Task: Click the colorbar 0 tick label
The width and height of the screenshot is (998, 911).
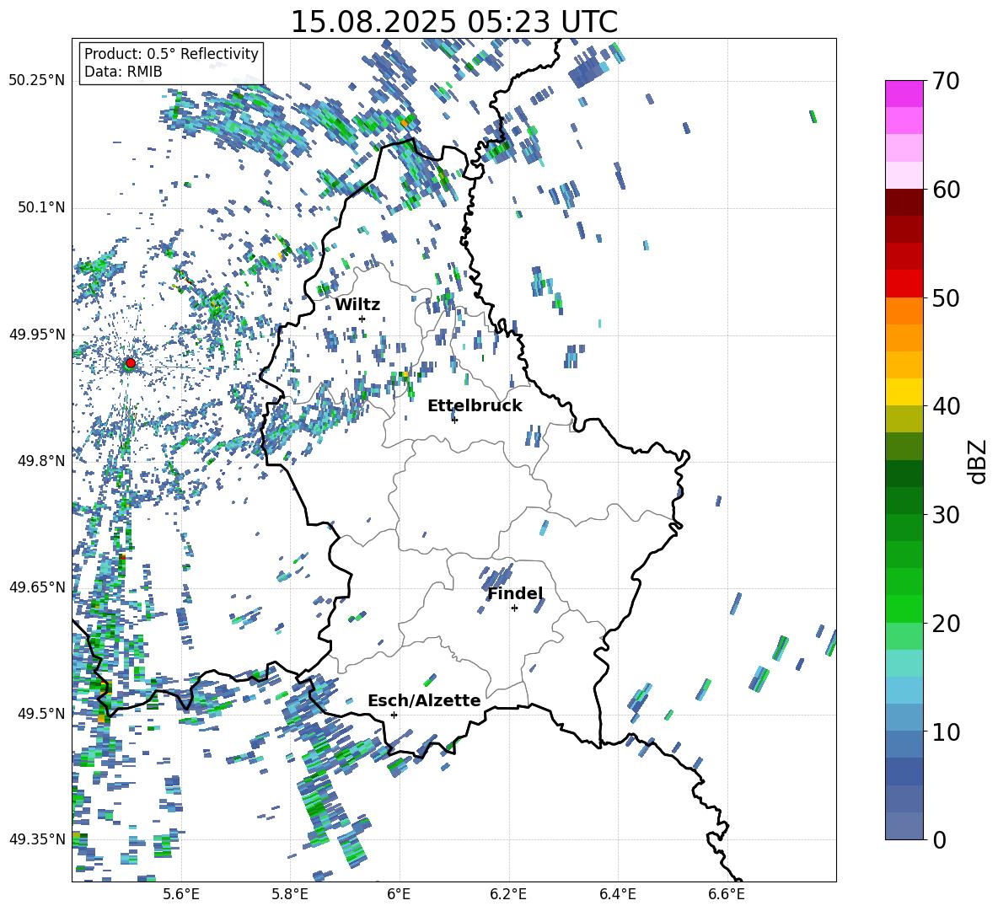Action: coord(939,839)
